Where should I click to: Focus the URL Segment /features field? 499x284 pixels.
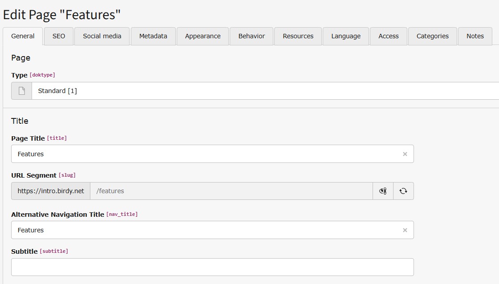(231, 191)
